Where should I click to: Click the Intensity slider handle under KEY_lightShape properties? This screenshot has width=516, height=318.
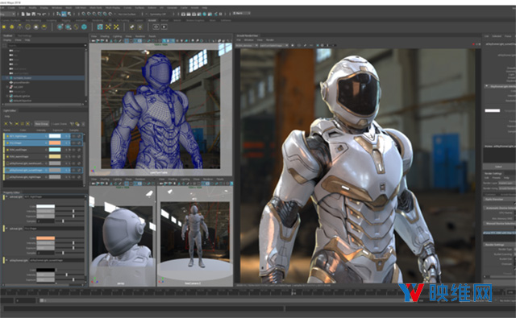(73, 211)
